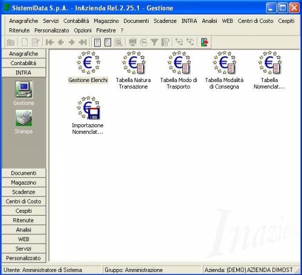Click the monitor preview toolbar icon
302x275 pixels.
tap(133, 42)
